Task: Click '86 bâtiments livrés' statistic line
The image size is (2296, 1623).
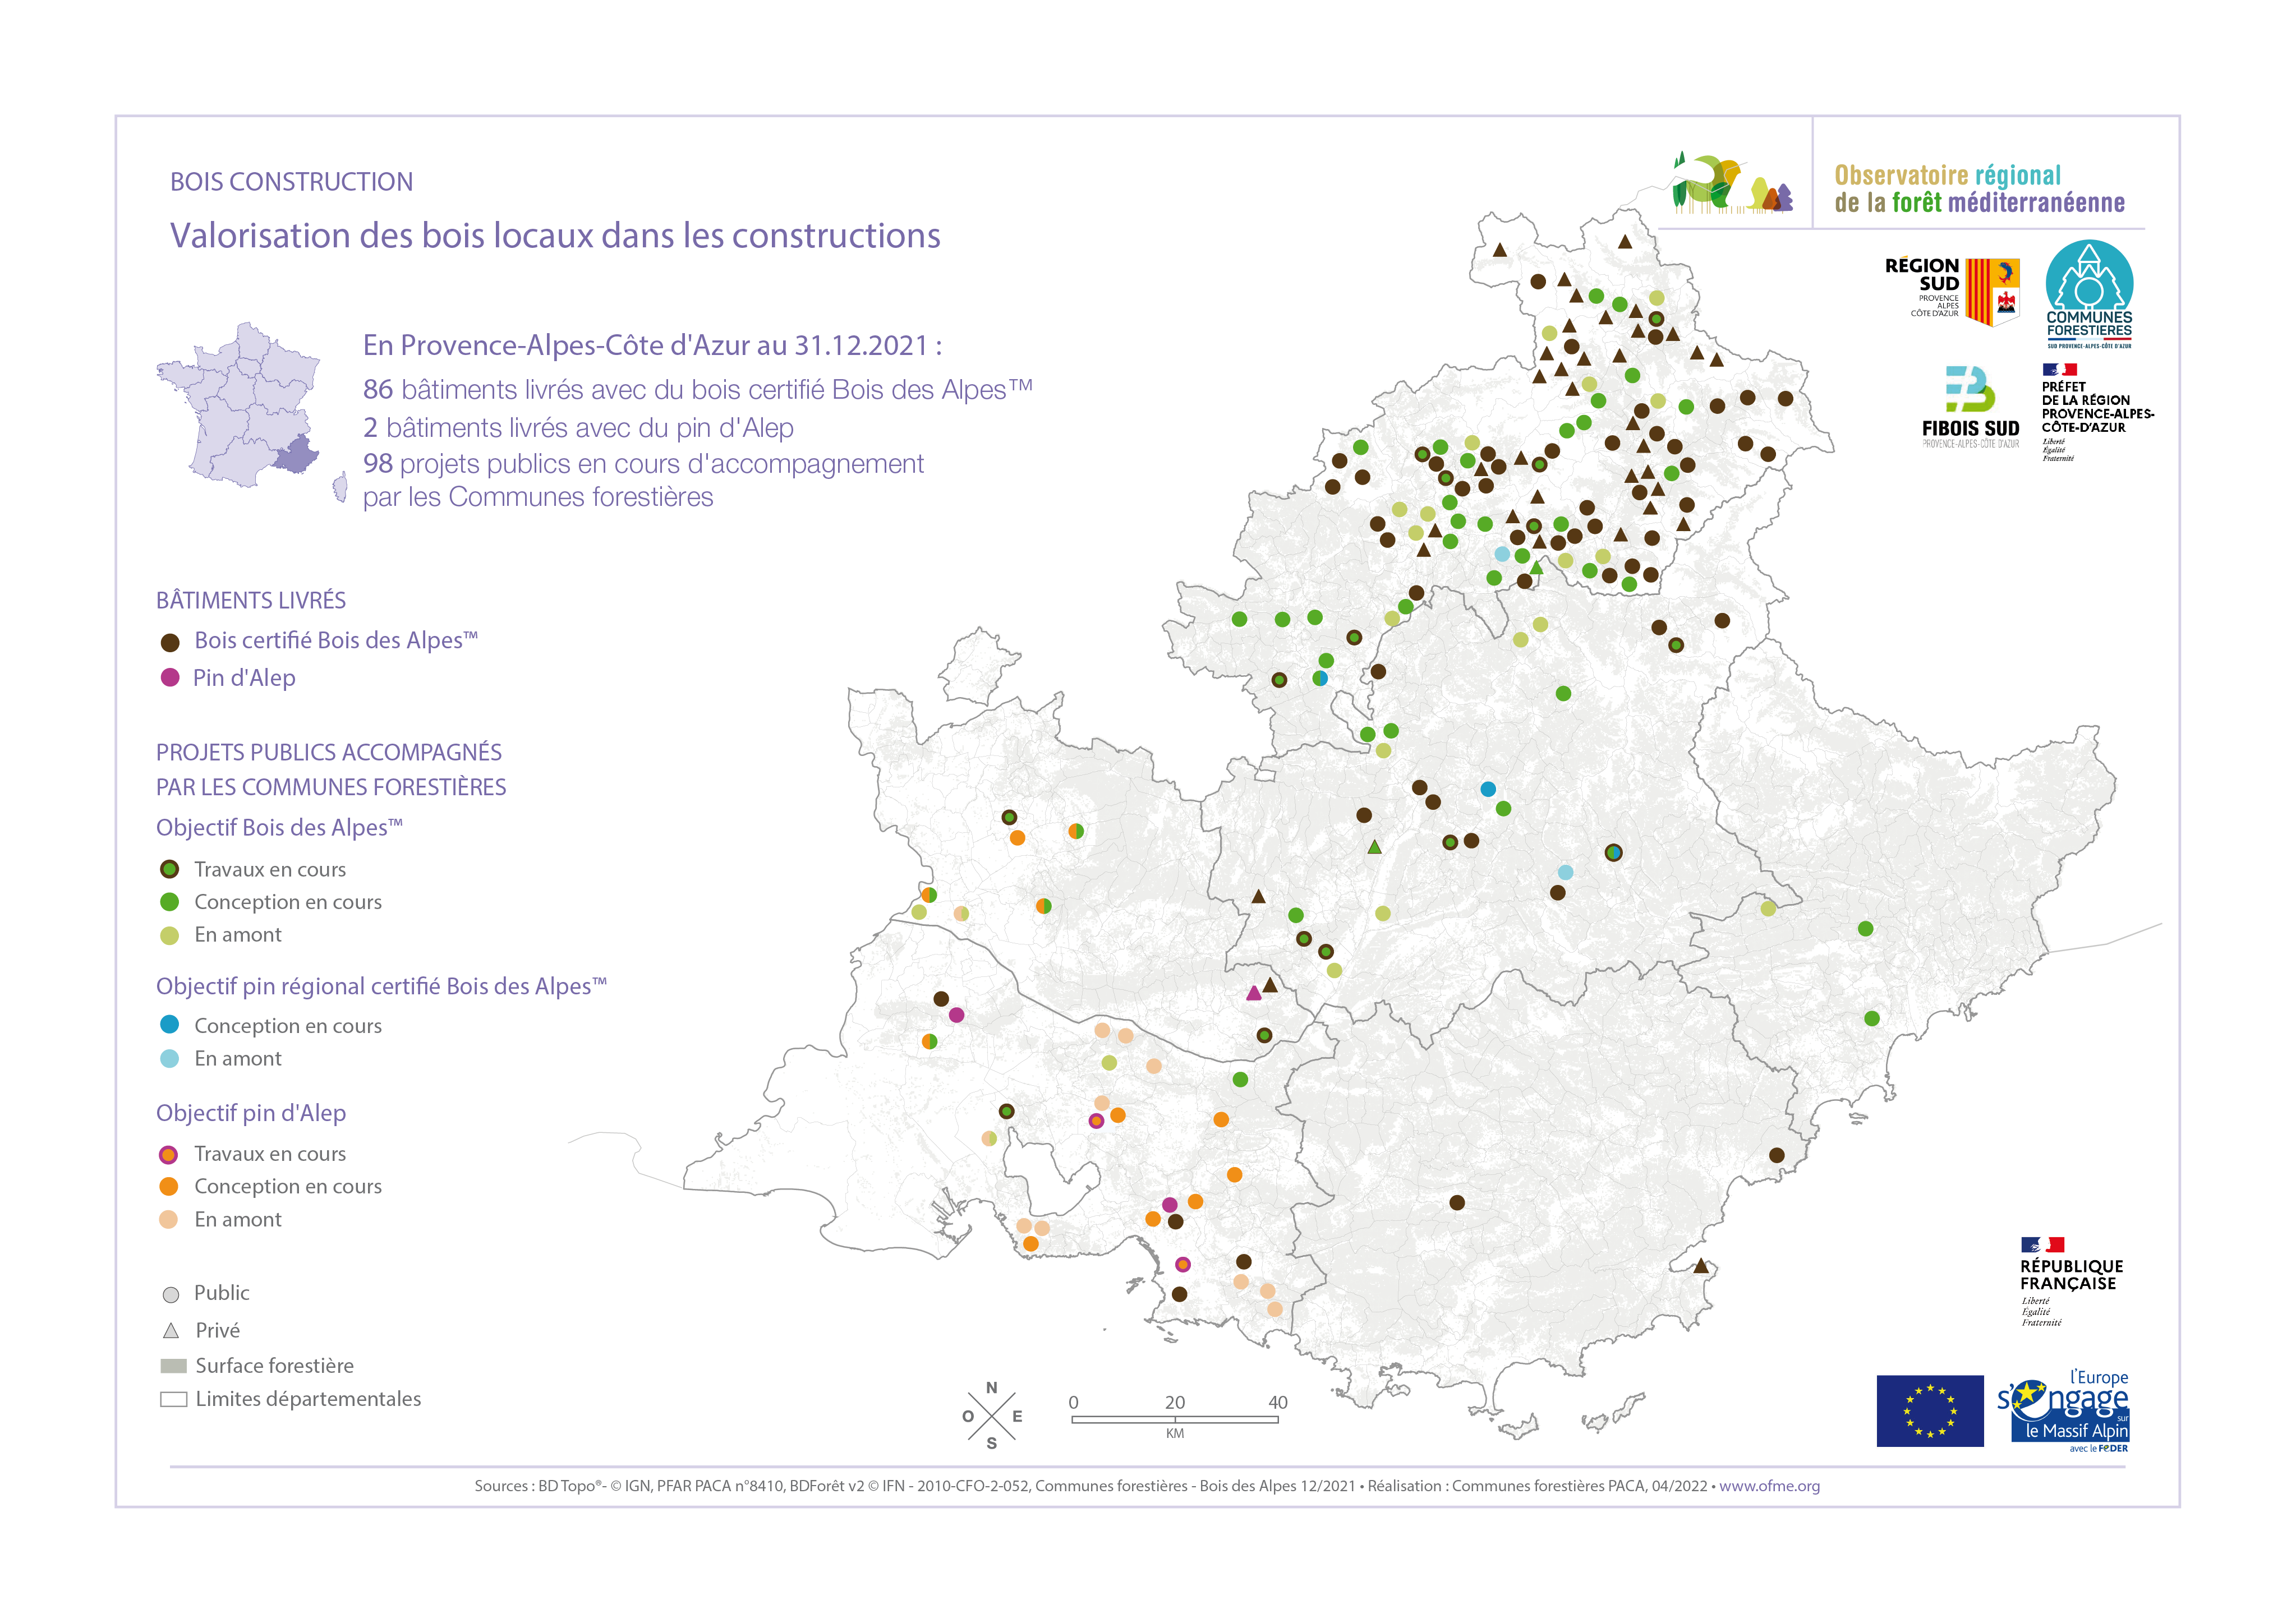Action: click(x=697, y=389)
